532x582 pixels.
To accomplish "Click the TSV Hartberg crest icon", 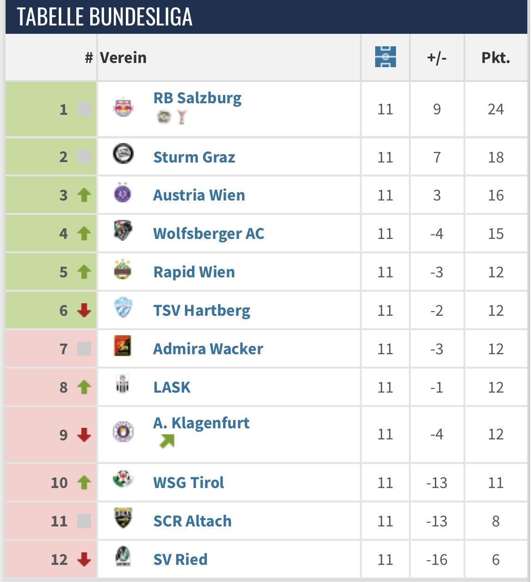I will (123, 307).
